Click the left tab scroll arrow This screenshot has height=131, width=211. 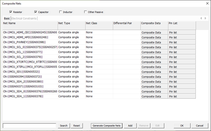(201, 18)
